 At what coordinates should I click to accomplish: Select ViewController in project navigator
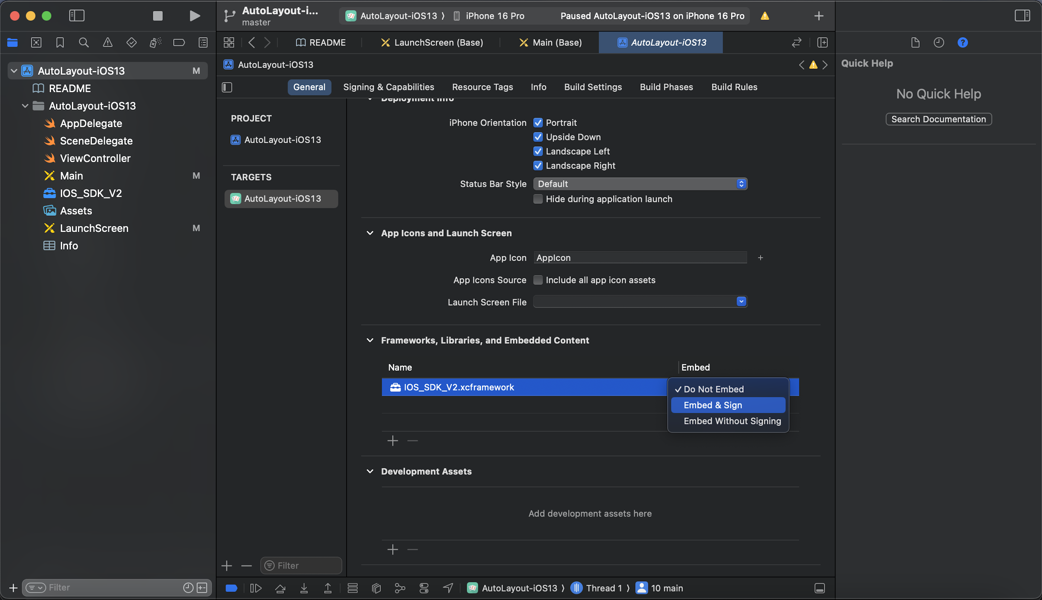95,158
